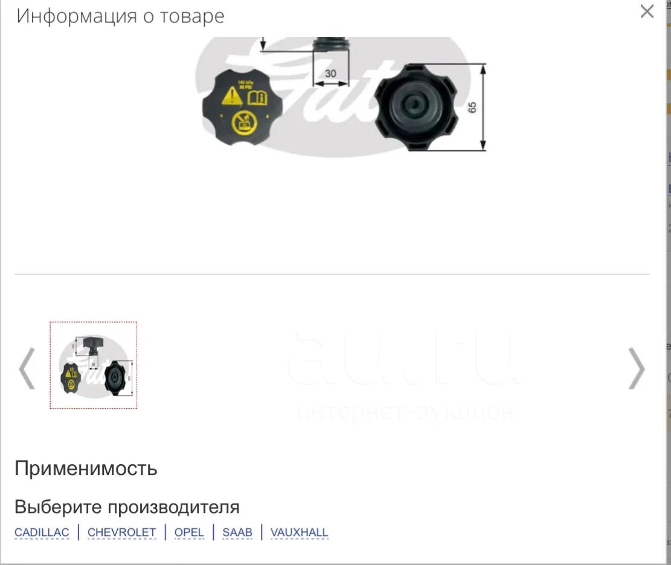671x565 pixels.
Task: Click the black cap bottom view image
Action: click(x=416, y=107)
